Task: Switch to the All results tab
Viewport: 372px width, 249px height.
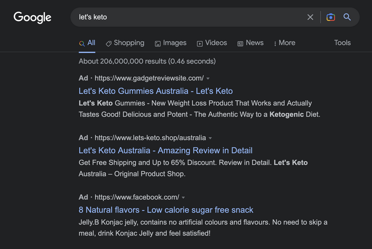Action: (x=87, y=43)
